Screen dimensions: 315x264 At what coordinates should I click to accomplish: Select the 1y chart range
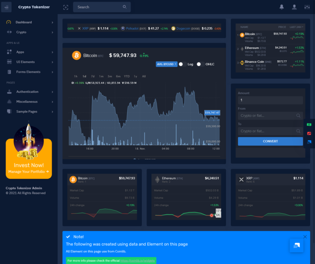pyautogui.click(x=135, y=76)
